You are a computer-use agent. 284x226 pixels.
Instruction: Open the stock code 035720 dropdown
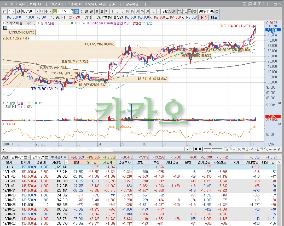click(37, 11)
